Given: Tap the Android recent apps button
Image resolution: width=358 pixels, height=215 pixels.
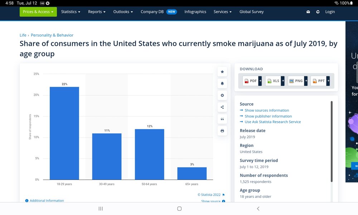Looking at the screenshot, I should point(101,209).
